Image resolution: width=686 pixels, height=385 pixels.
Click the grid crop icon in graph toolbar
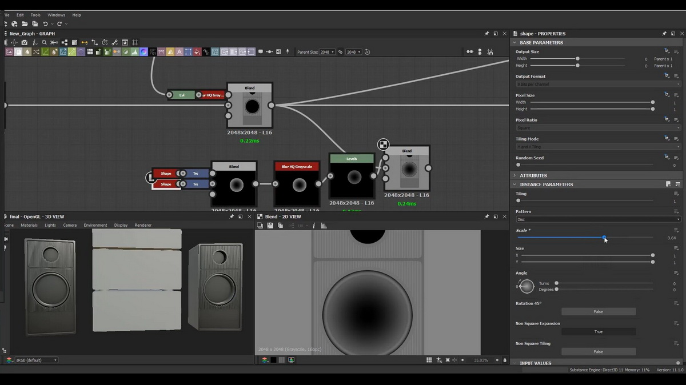[135, 42]
